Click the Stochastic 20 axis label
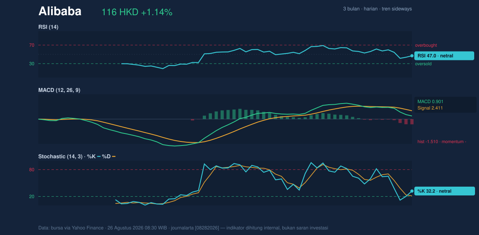 [32, 197]
